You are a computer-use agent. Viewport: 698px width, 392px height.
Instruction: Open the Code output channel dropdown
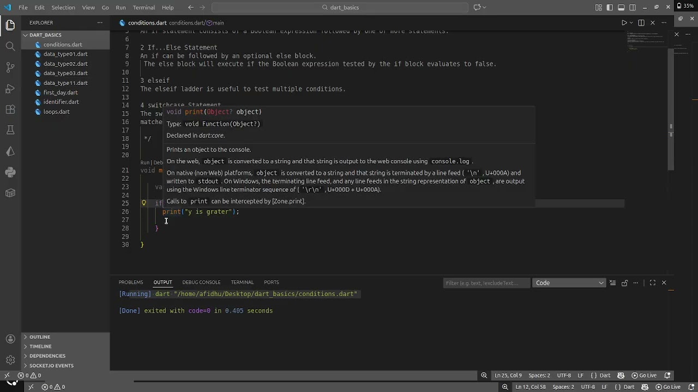[x=569, y=283]
